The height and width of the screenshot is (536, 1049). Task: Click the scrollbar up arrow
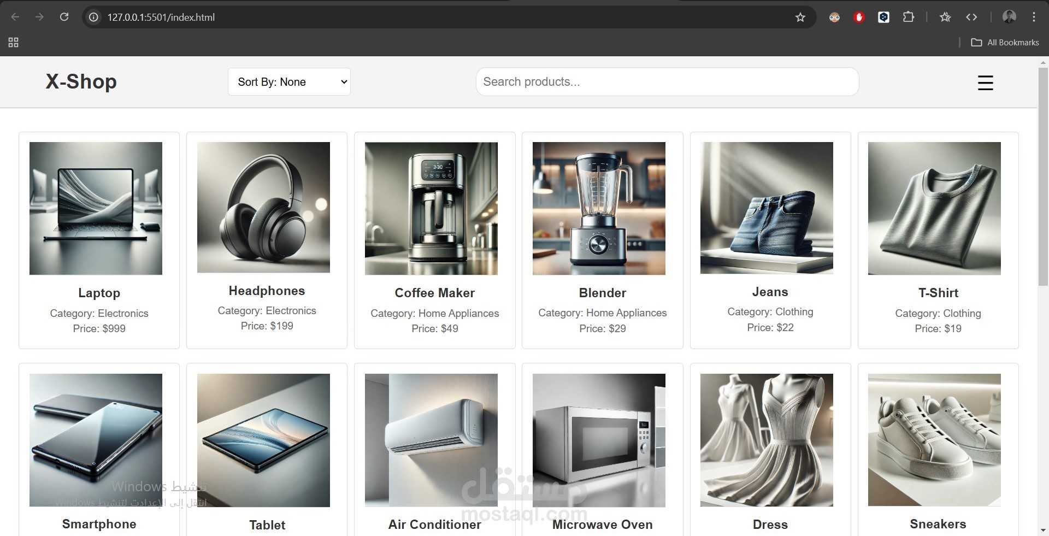tap(1043, 62)
